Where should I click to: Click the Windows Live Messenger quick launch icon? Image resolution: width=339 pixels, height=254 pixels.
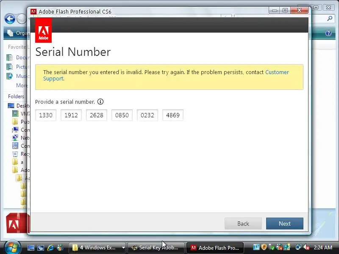(x=60, y=248)
